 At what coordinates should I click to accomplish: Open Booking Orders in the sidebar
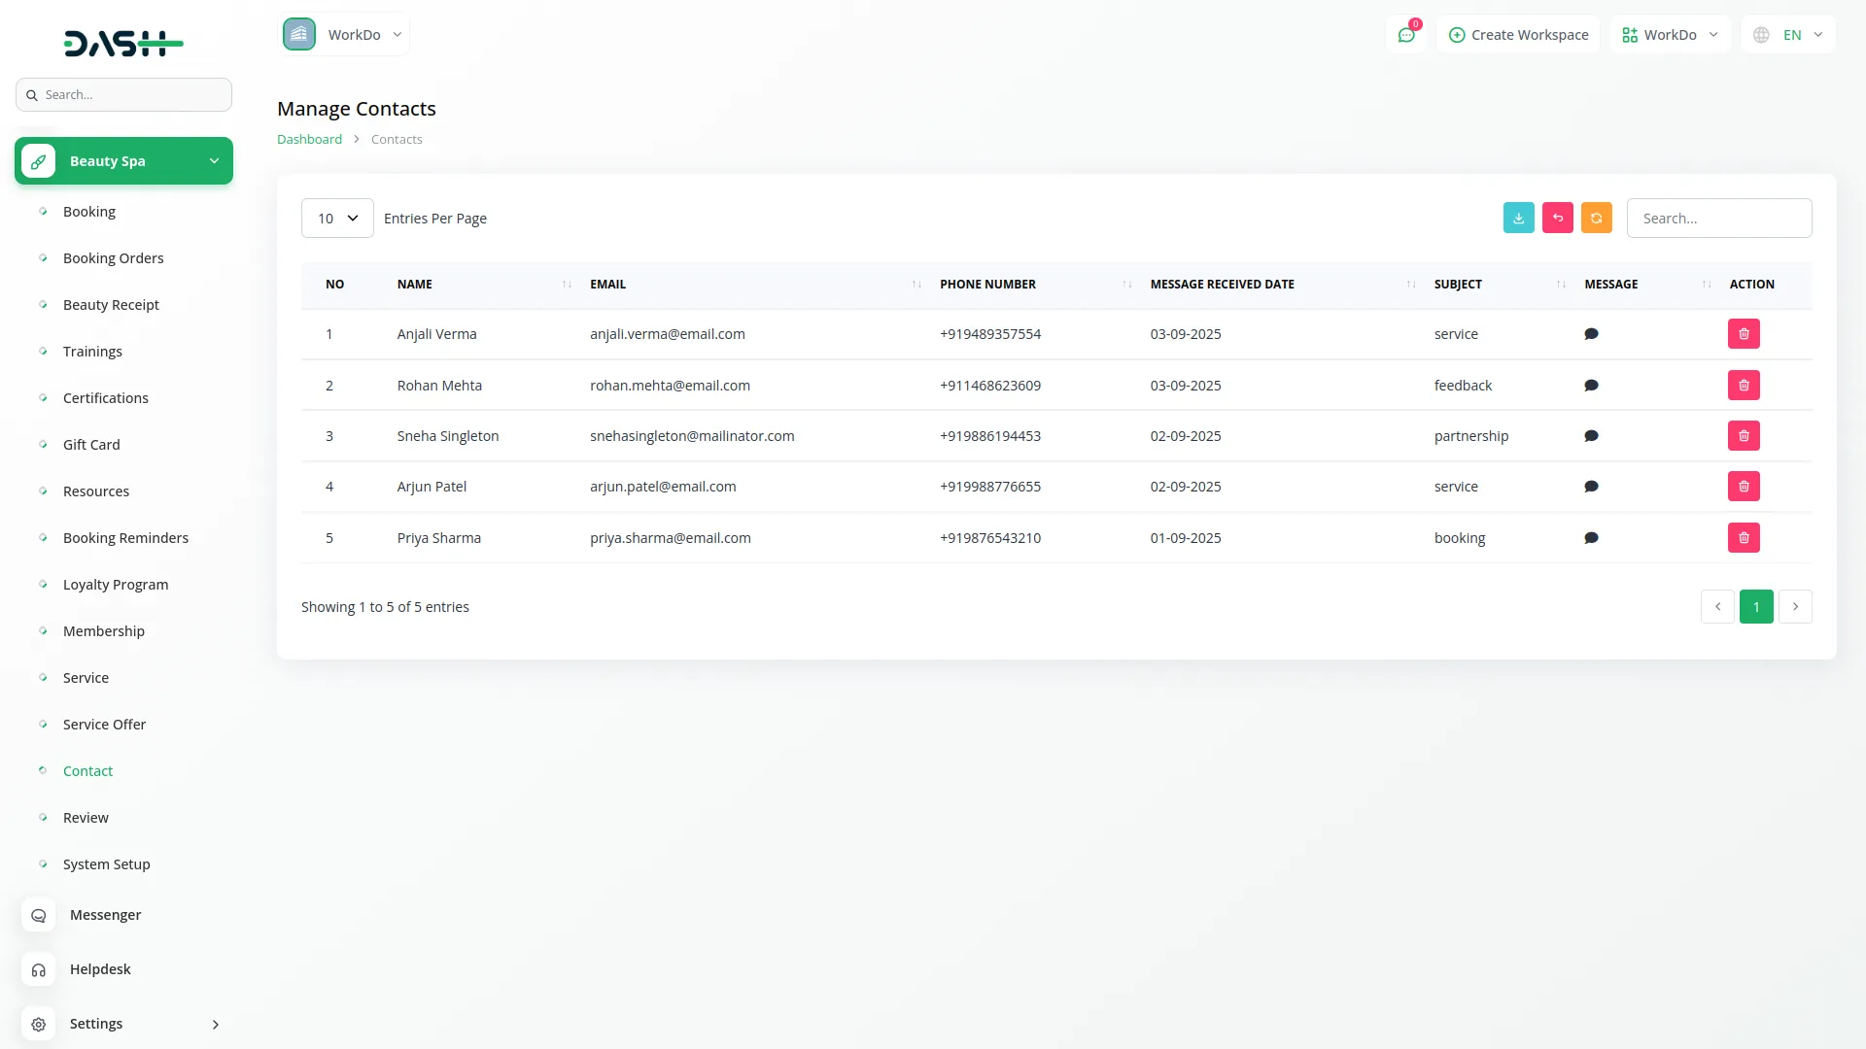113,258
